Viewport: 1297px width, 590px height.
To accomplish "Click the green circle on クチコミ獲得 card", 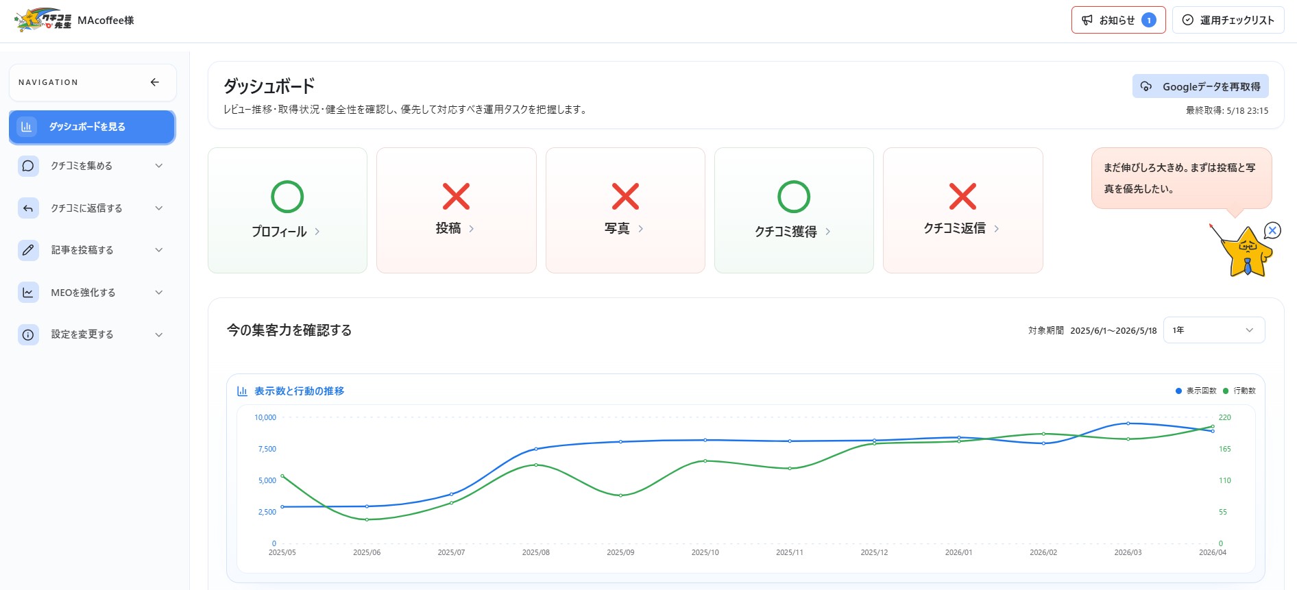I will pyautogui.click(x=794, y=197).
